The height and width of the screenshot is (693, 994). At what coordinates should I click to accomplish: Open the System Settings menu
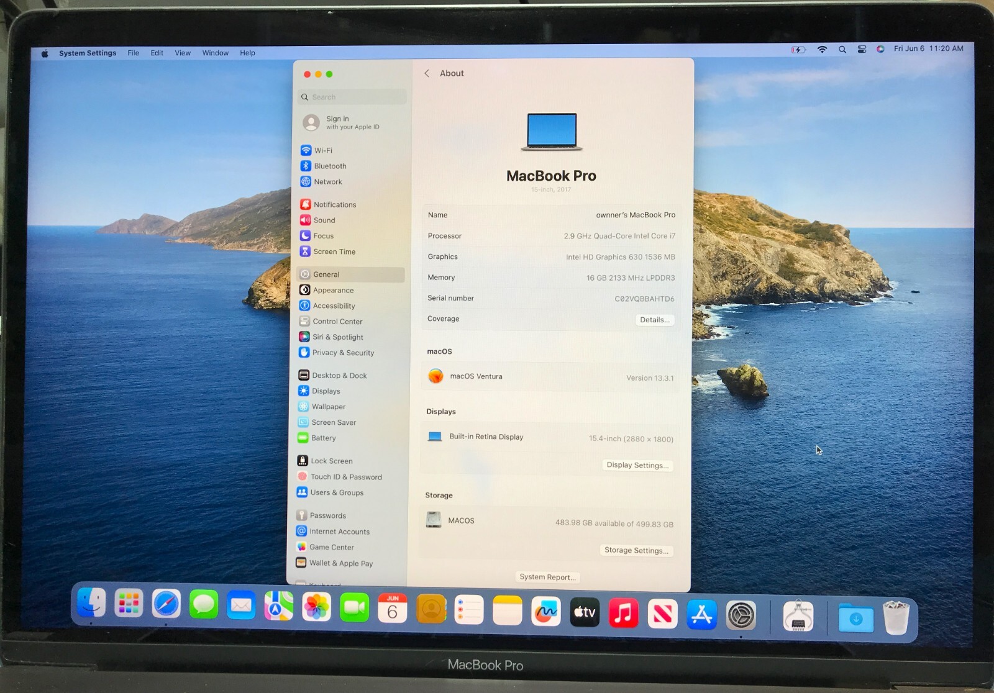[88, 53]
